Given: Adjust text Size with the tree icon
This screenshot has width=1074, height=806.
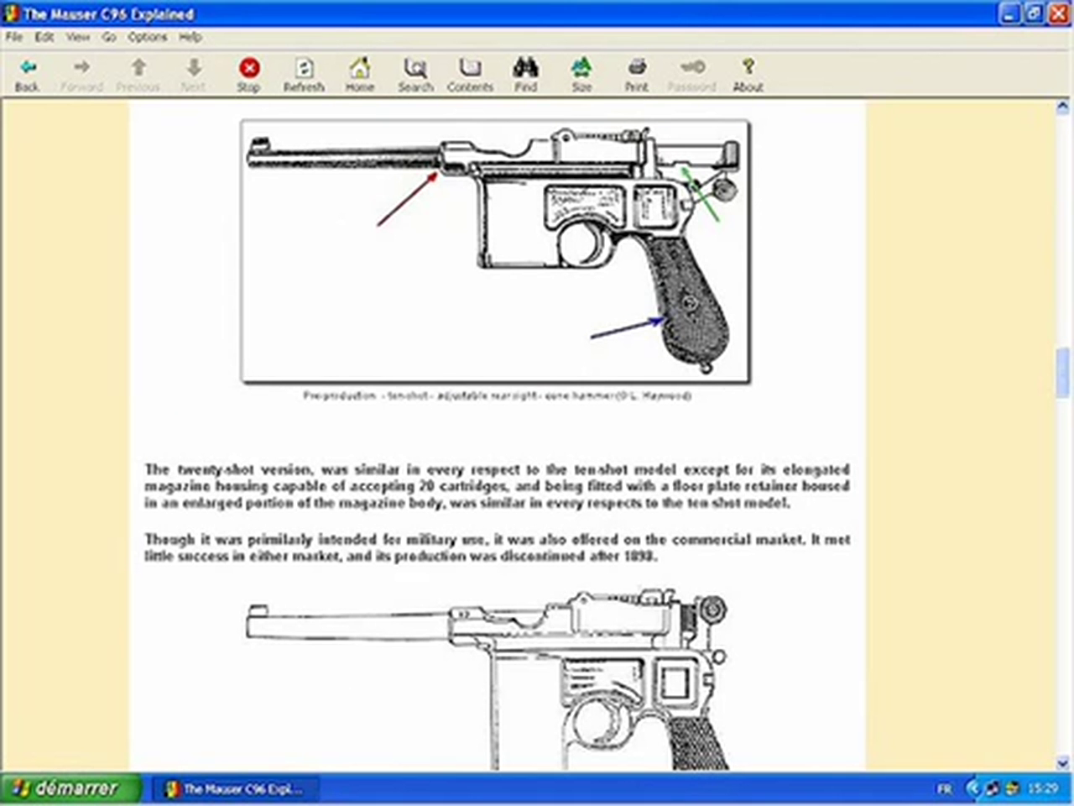Looking at the screenshot, I should 581,74.
